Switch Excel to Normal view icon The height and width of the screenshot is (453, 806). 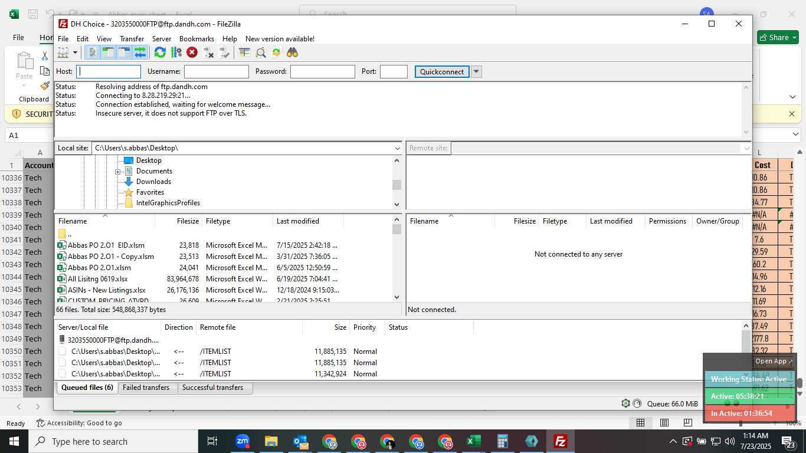[640, 422]
